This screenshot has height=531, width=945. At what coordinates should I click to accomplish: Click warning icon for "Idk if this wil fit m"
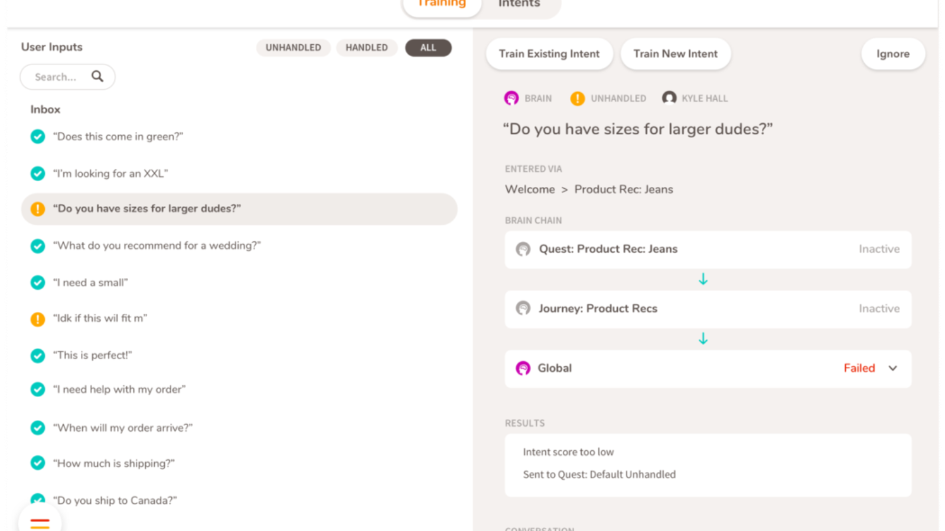tap(38, 319)
